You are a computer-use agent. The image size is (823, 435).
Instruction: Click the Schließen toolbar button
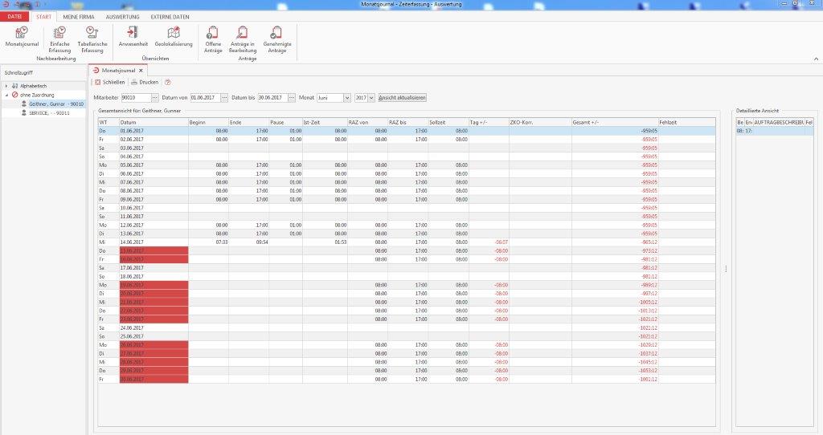click(x=109, y=83)
